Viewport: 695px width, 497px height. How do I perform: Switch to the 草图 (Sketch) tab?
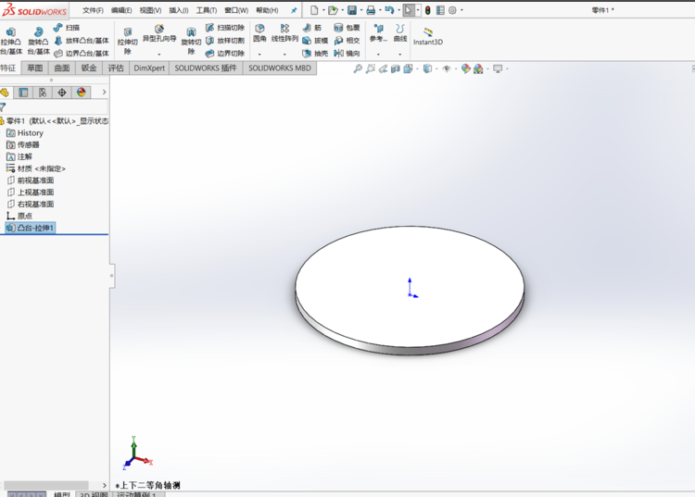[34, 68]
